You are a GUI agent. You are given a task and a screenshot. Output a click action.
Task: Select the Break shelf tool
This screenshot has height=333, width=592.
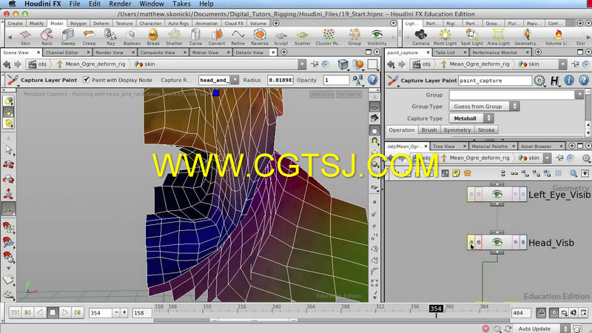153,37
